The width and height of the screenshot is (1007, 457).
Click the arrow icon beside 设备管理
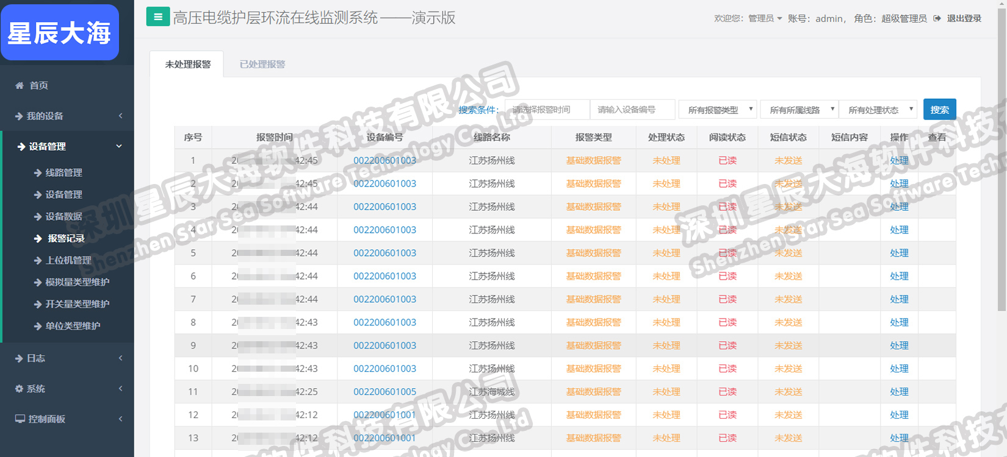point(21,147)
